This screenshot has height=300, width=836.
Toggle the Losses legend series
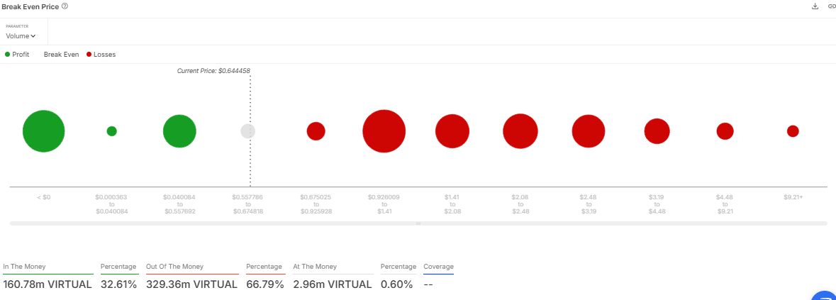101,55
